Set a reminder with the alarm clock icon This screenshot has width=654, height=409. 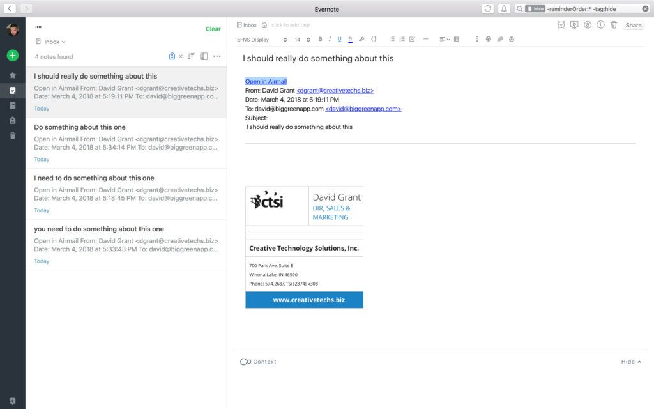click(x=561, y=25)
